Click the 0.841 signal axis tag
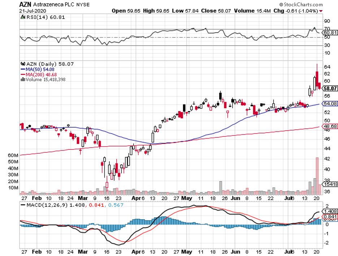 click(x=330, y=217)
